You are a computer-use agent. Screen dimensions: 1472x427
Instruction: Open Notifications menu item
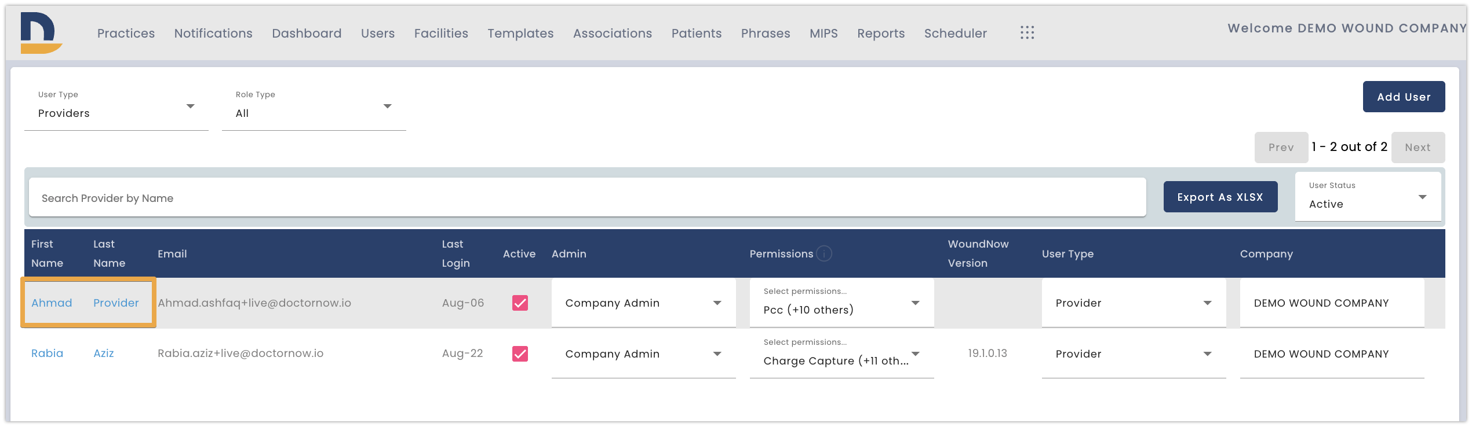coord(213,34)
